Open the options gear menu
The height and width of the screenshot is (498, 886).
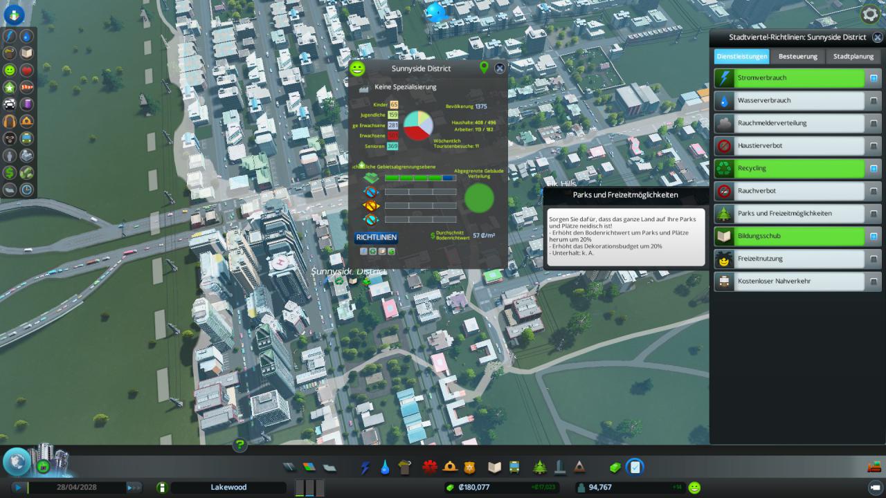tap(870, 15)
